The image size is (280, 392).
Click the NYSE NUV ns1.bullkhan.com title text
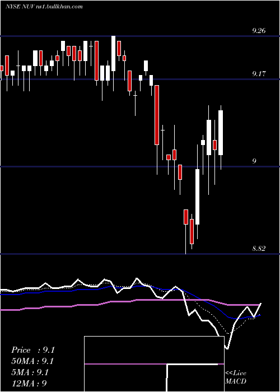[44, 7]
